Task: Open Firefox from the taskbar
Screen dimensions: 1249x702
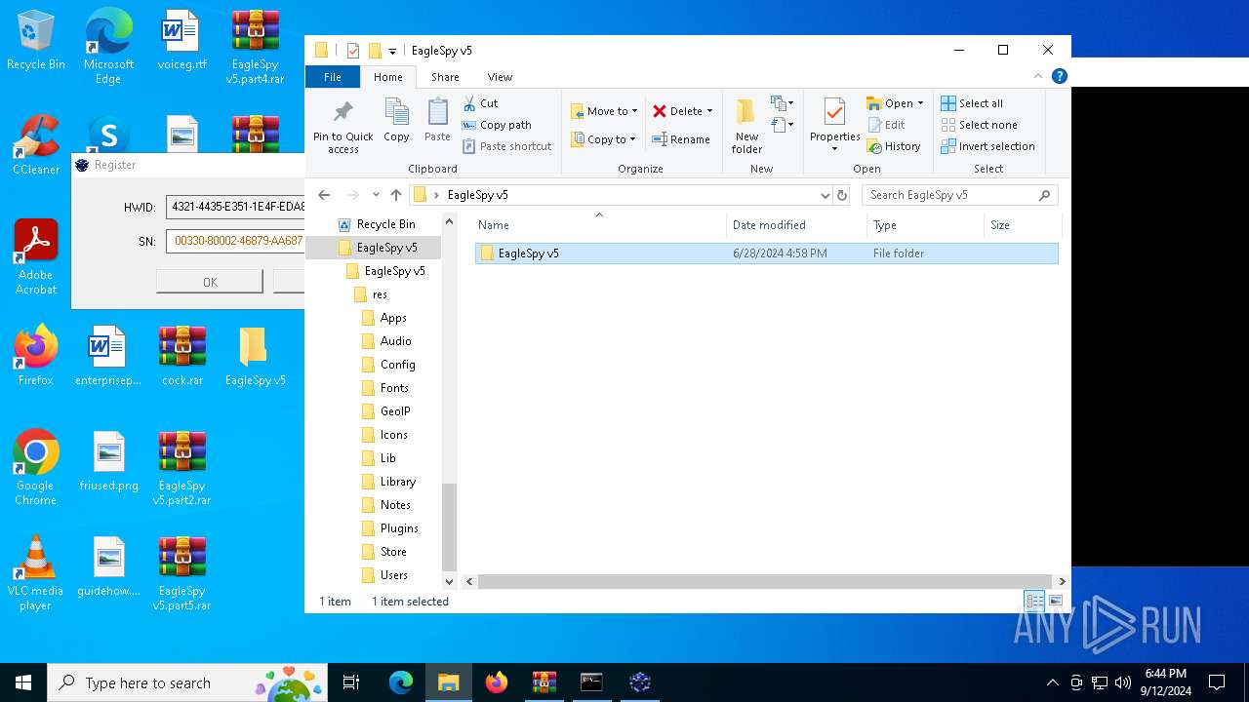Action: click(497, 682)
